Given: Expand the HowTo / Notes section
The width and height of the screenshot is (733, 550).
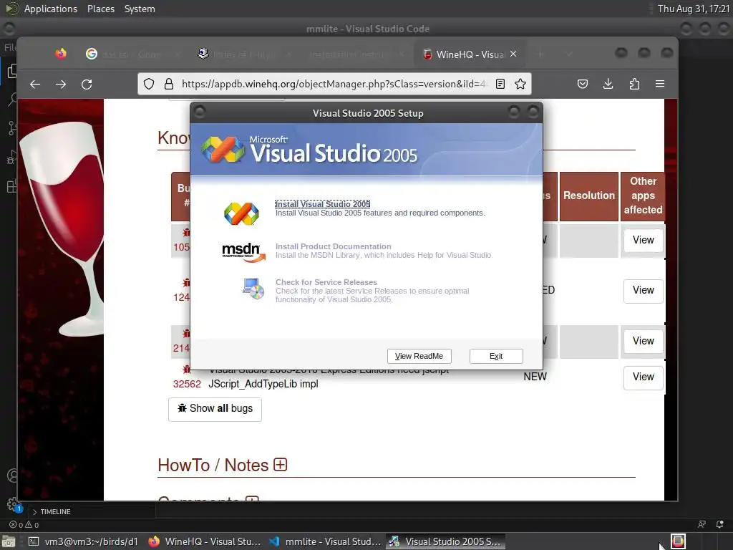Looking at the screenshot, I should [280, 465].
